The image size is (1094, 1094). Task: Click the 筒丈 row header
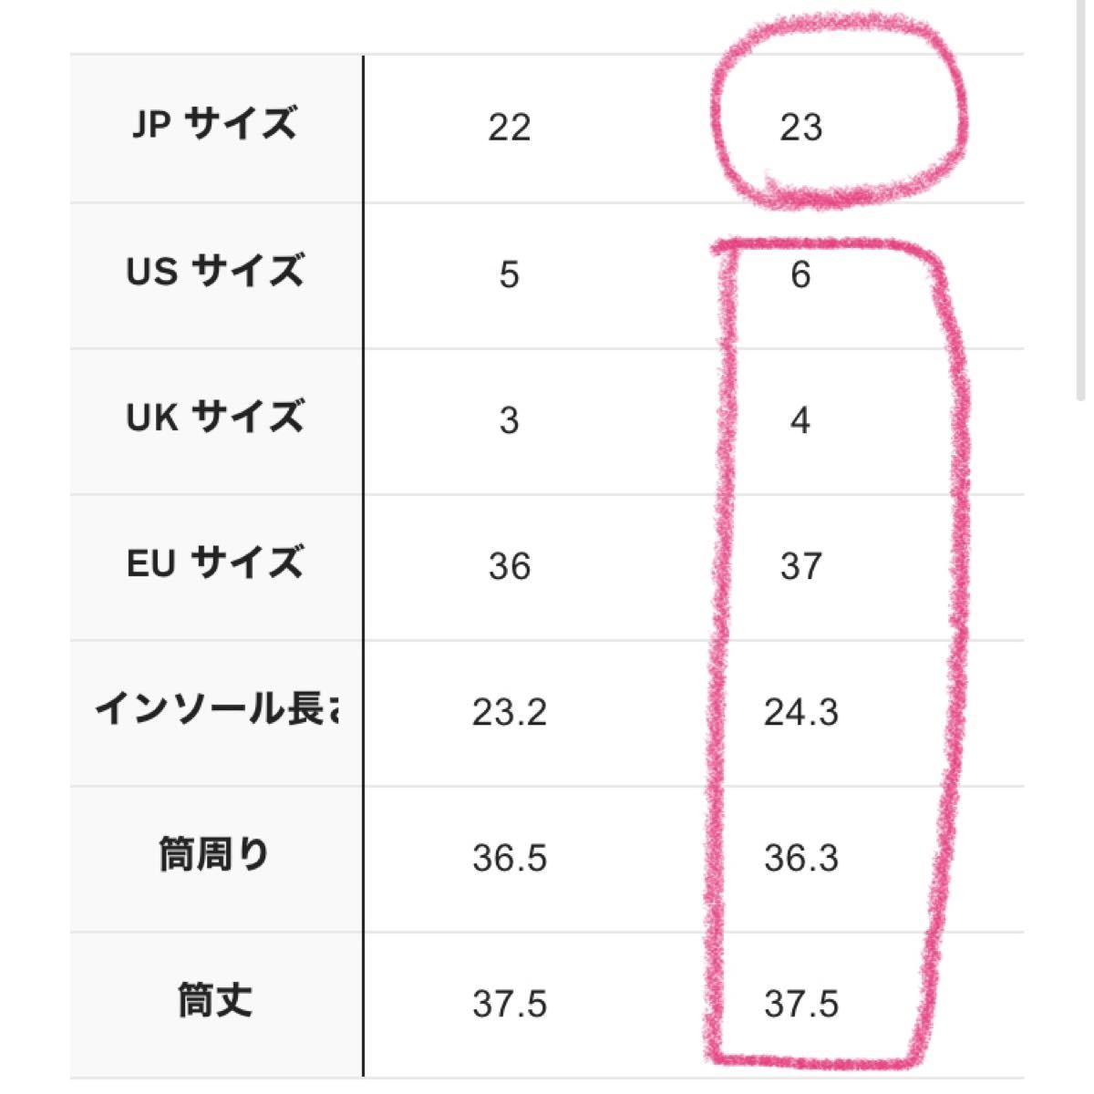216,1003
